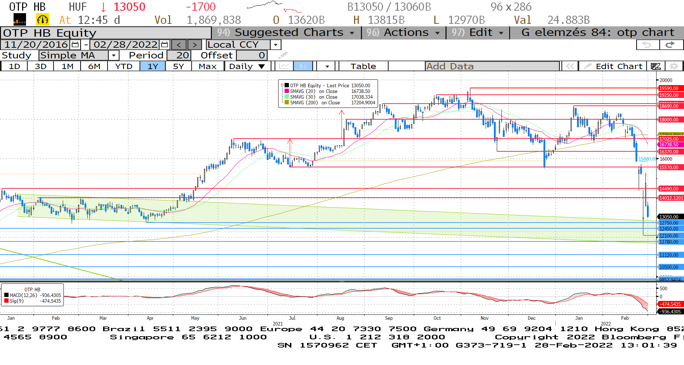Open chart settings gear icon
This screenshot has width=684, height=365.
click(x=674, y=66)
